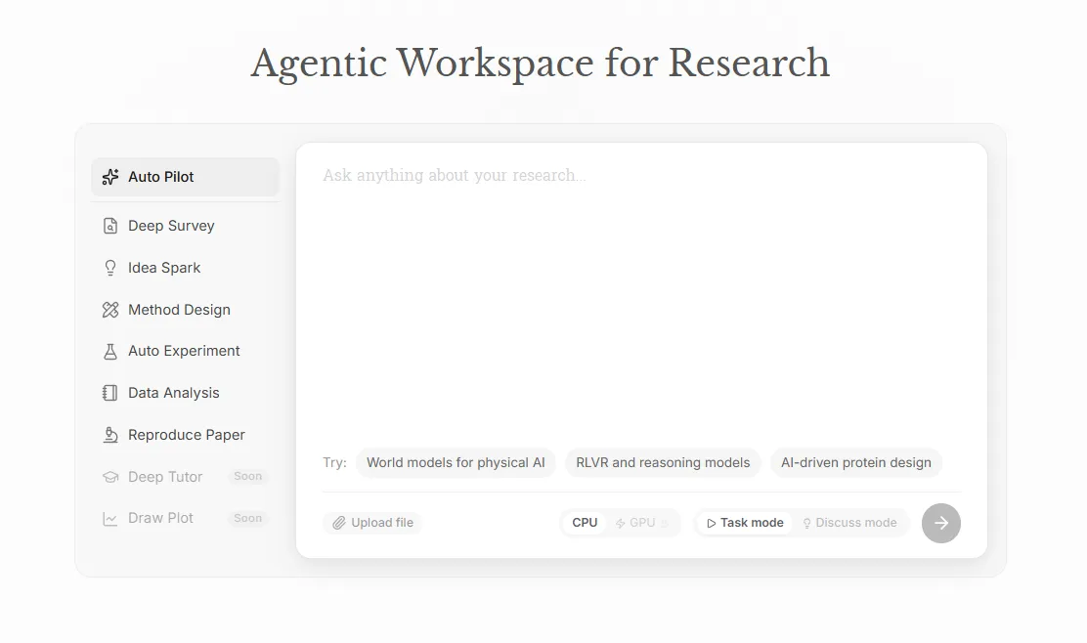Click the lightbulb icon in Discuss mode
Screen dimensions: 1087x643
806,523
